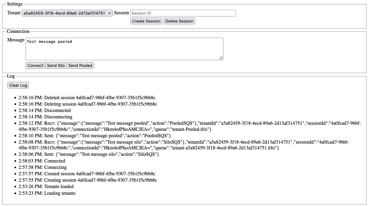The width and height of the screenshot is (368, 206).
Task: Click the Send Pooled button
Action: click(80, 65)
